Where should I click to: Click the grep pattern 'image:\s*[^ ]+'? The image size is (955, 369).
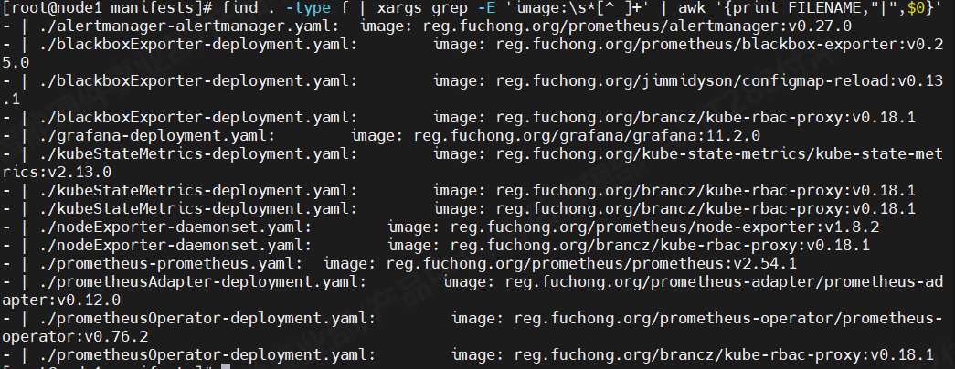[x=579, y=8]
